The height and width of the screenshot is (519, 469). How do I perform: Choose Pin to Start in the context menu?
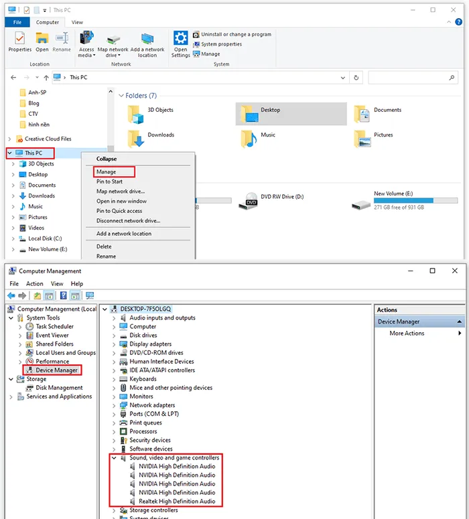coord(109,181)
